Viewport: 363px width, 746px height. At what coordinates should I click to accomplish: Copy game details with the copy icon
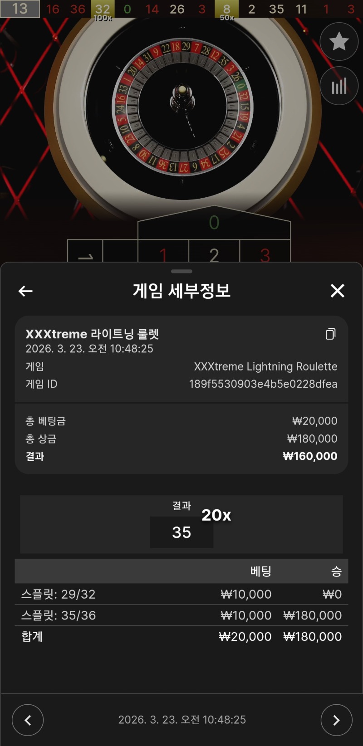(x=331, y=334)
